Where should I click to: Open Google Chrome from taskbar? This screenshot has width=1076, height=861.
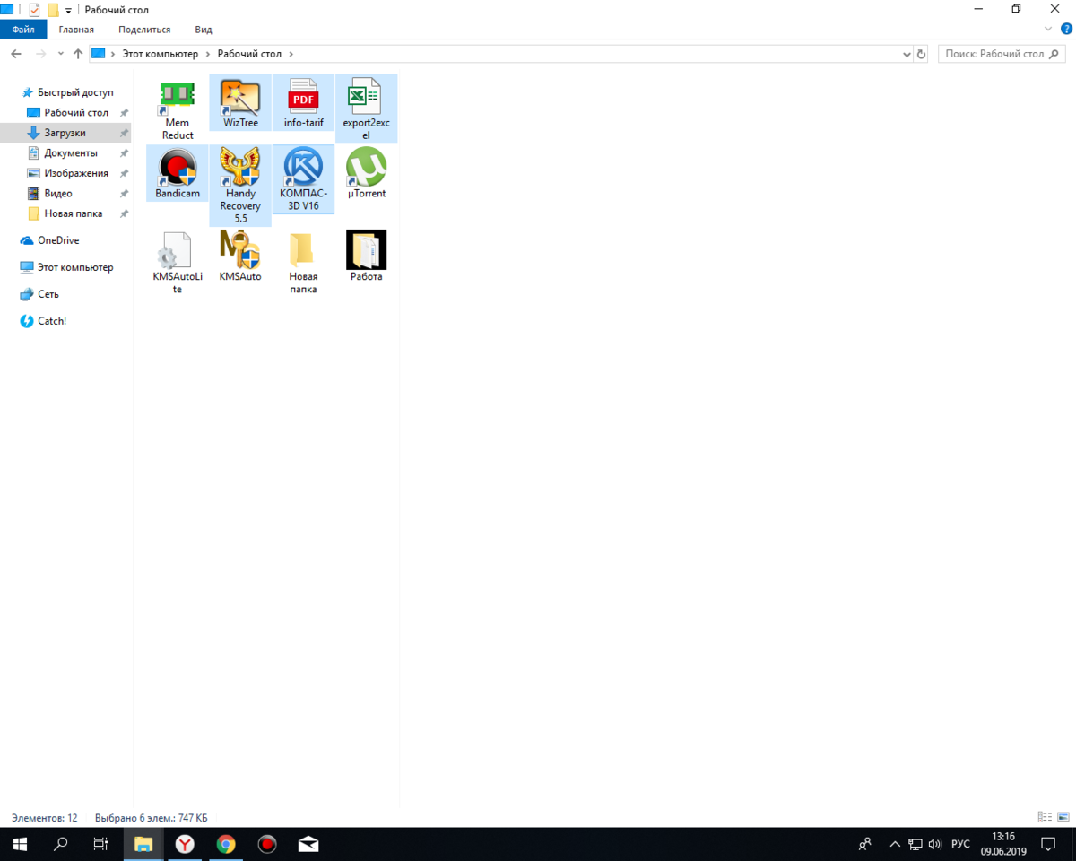click(226, 844)
